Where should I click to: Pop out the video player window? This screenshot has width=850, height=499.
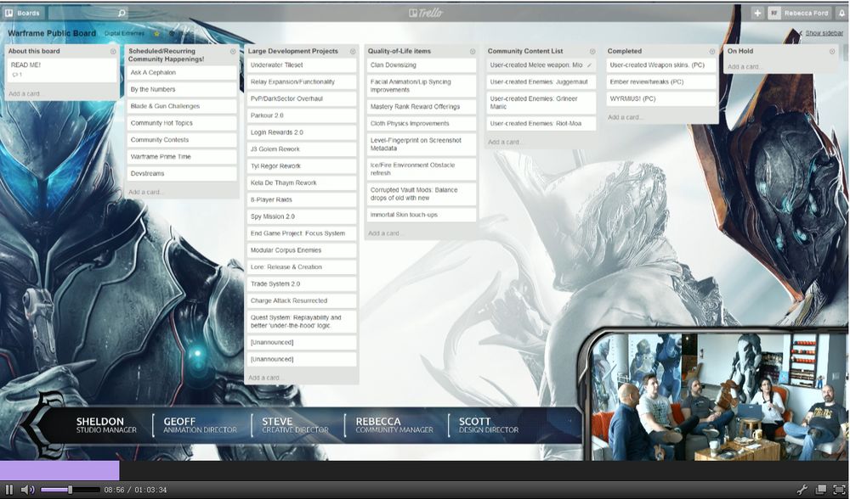tap(821, 490)
